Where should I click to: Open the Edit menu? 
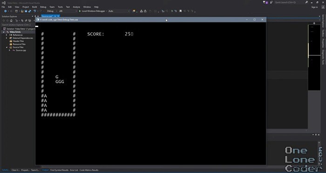click(x=10, y=7)
